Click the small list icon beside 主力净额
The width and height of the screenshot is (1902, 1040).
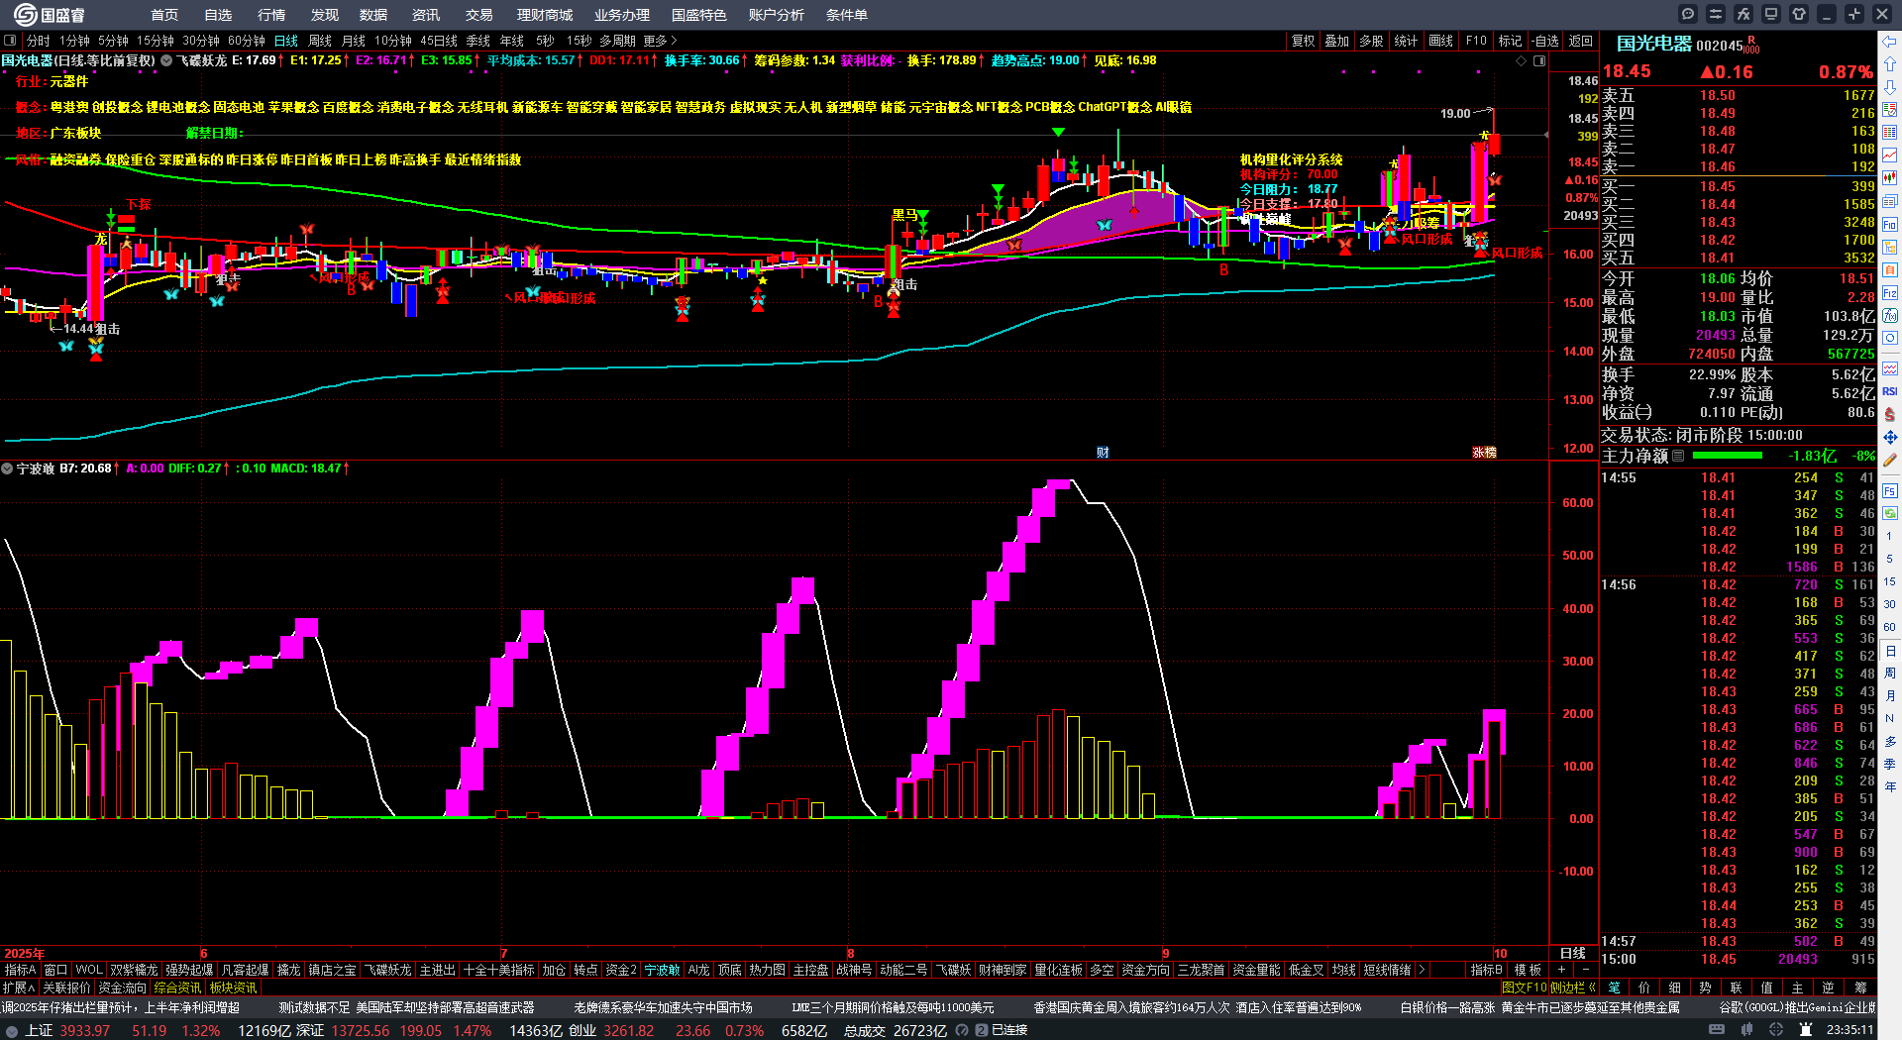1678,456
